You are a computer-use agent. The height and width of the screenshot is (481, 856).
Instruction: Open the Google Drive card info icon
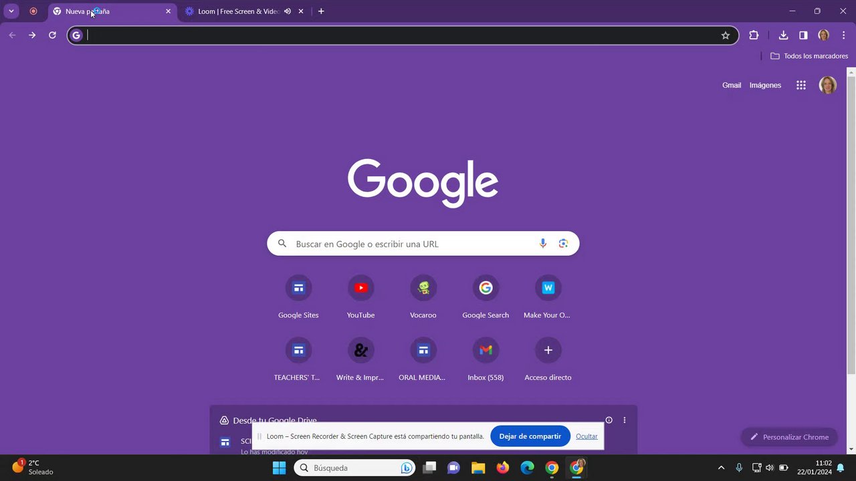(x=609, y=420)
